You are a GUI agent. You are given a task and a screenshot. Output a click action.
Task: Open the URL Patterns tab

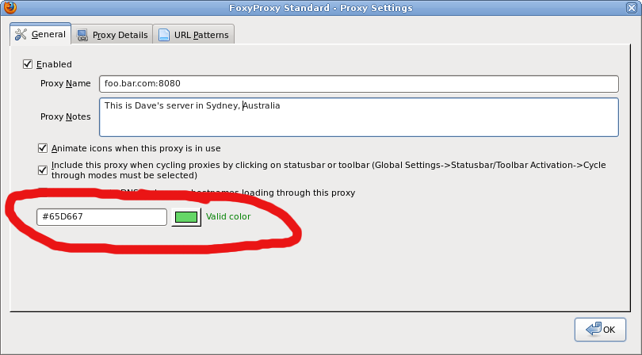193,35
